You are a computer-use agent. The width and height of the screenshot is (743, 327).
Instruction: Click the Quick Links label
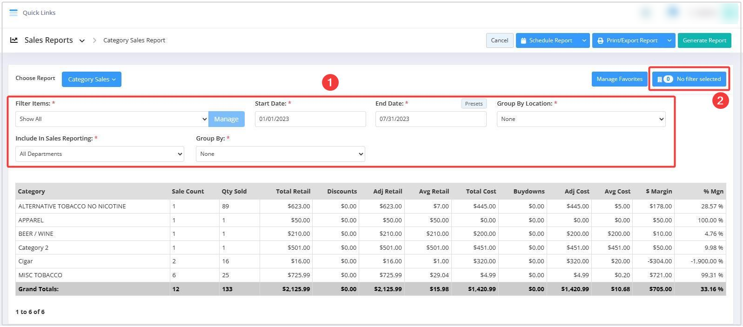coord(39,13)
